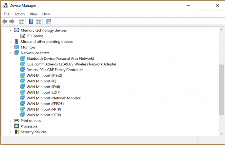Viewport: 225px width, 145px height.
Task: Click icon beside Bluetooth Device (Personal Area Network)
Action: click(23, 58)
